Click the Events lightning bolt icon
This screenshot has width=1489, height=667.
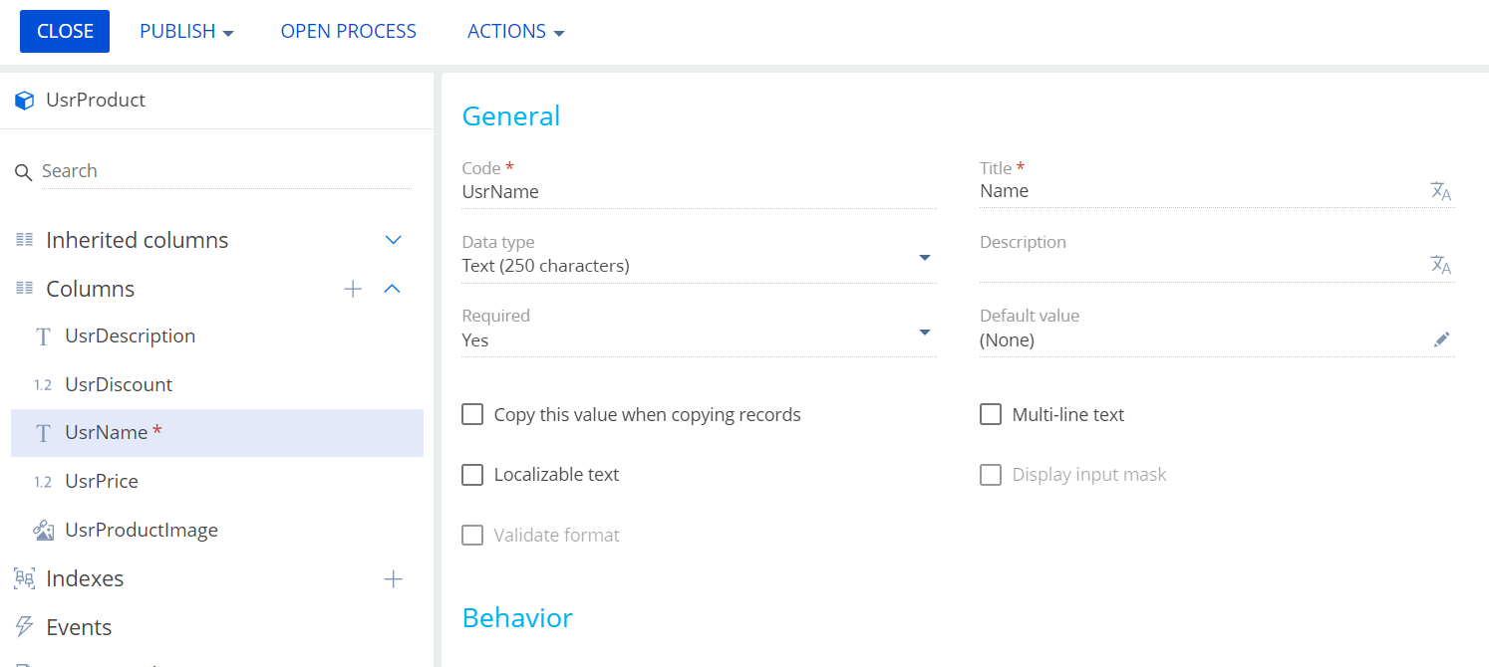tap(24, 627)
